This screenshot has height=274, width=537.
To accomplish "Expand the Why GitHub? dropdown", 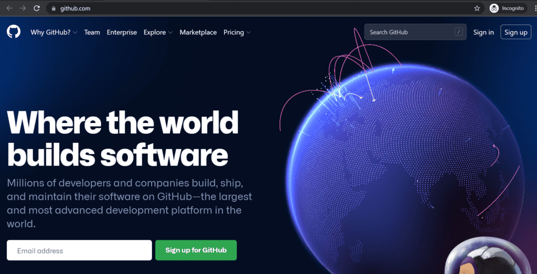I will tap(54, 32).
